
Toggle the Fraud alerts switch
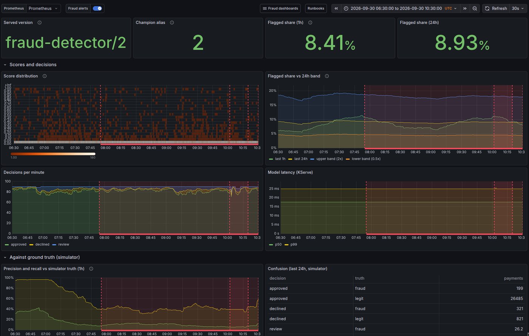tap(97, 8)
